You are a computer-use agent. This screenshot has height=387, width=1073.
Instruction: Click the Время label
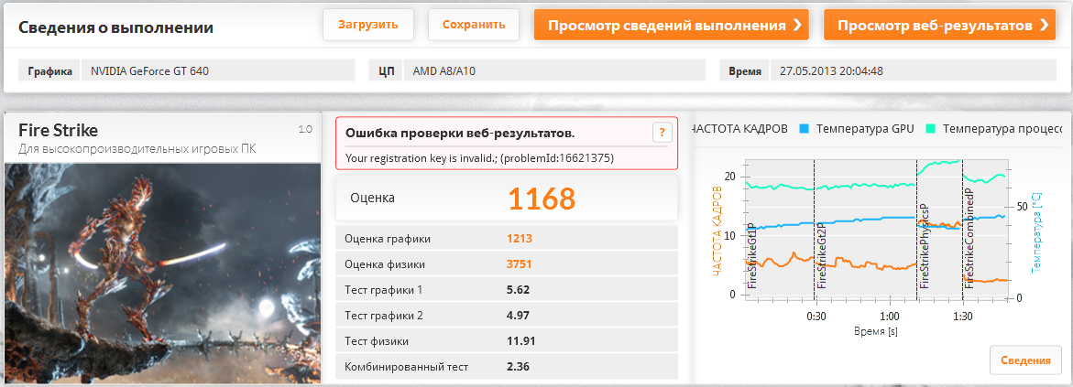click(745, 70)
